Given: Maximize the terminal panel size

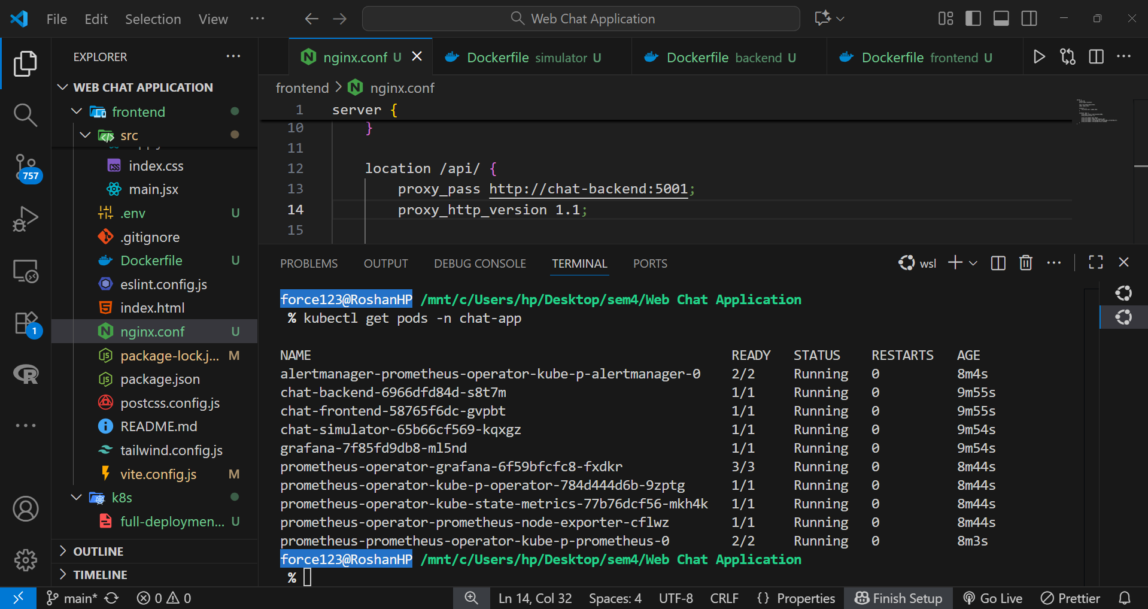Looking at the screenshot, I should (1095, 263).
